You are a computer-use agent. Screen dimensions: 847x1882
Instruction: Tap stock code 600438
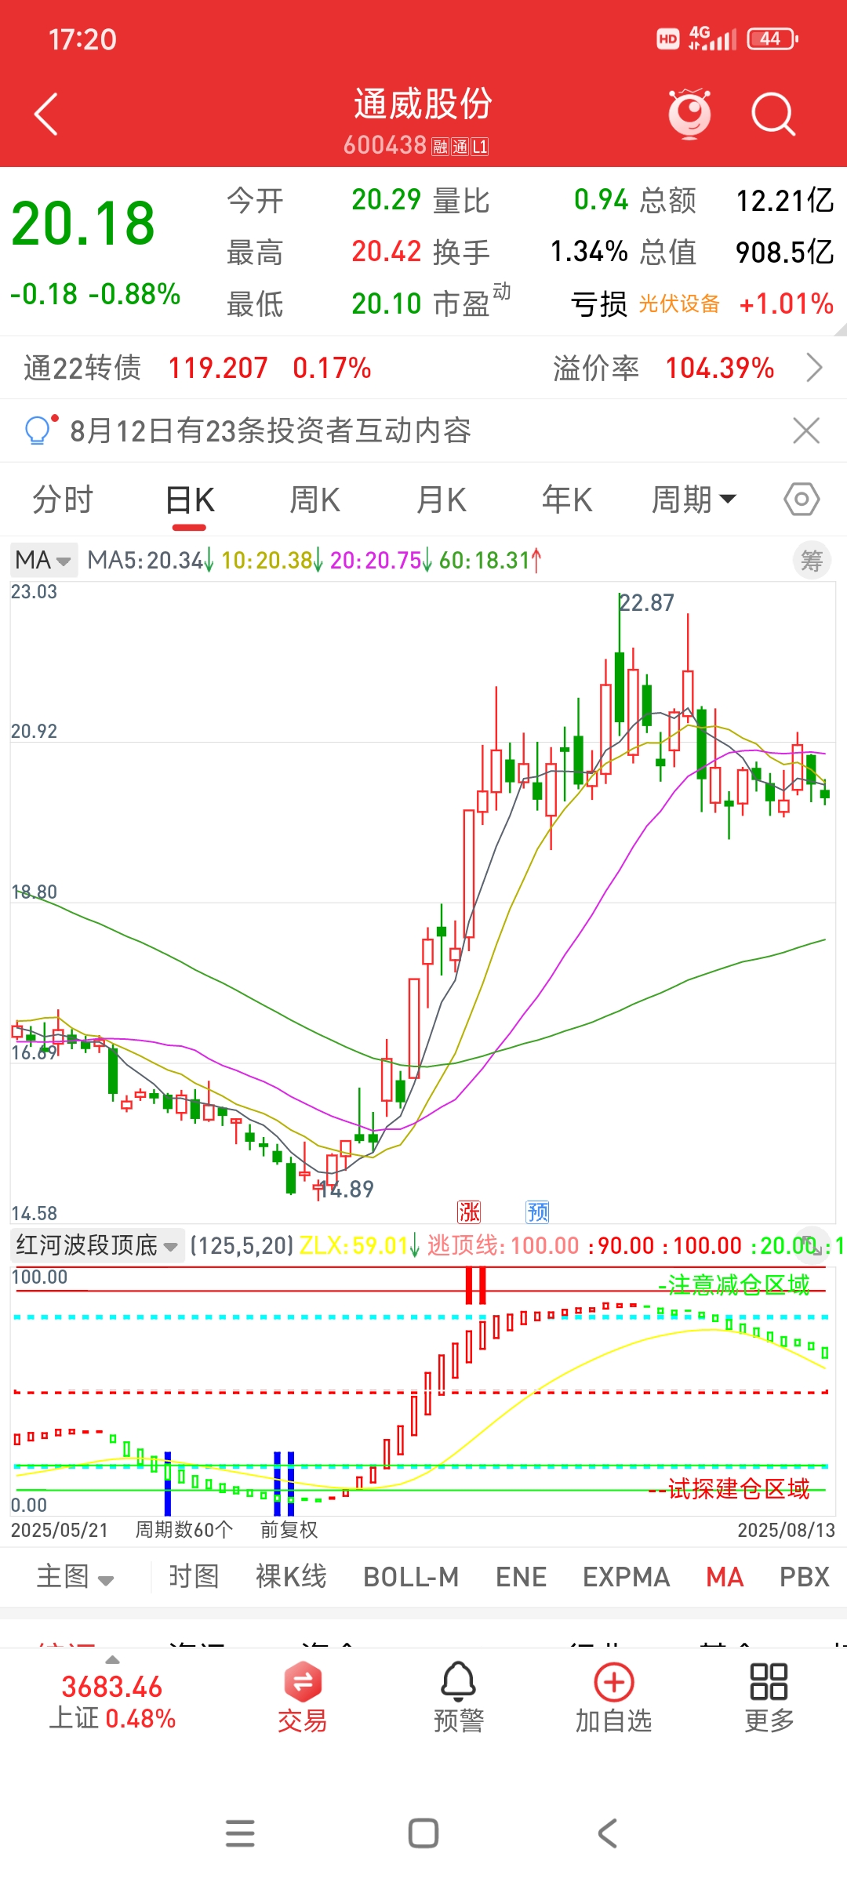coord(385,145)
